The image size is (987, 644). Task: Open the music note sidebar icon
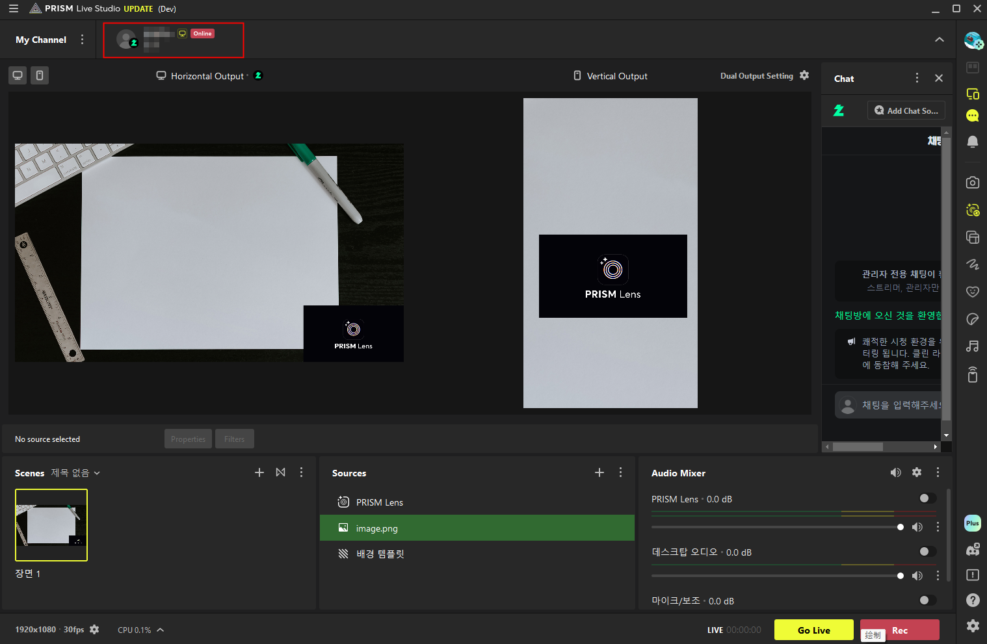pos(973,346)
